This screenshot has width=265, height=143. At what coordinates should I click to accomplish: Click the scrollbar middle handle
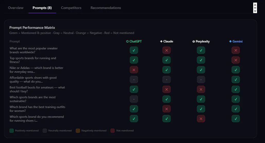(x=255, y=8)
